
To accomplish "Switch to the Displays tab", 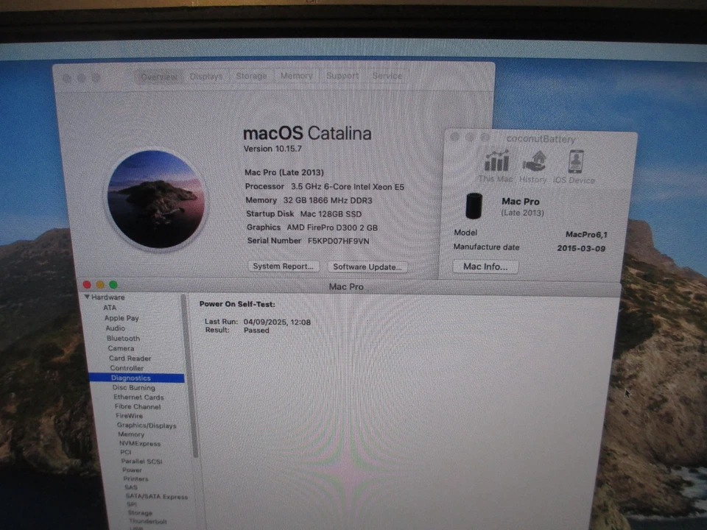I will [205, 76].
